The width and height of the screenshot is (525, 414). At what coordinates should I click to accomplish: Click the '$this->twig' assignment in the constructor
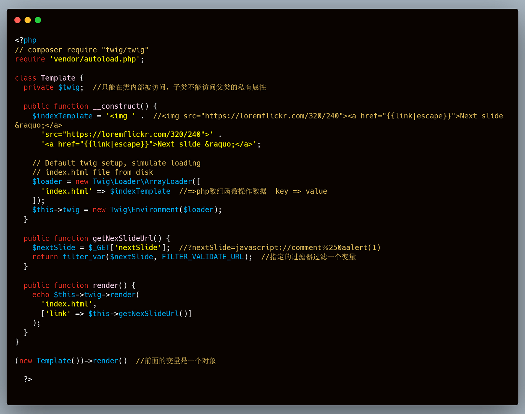click(x=56, y=210)
